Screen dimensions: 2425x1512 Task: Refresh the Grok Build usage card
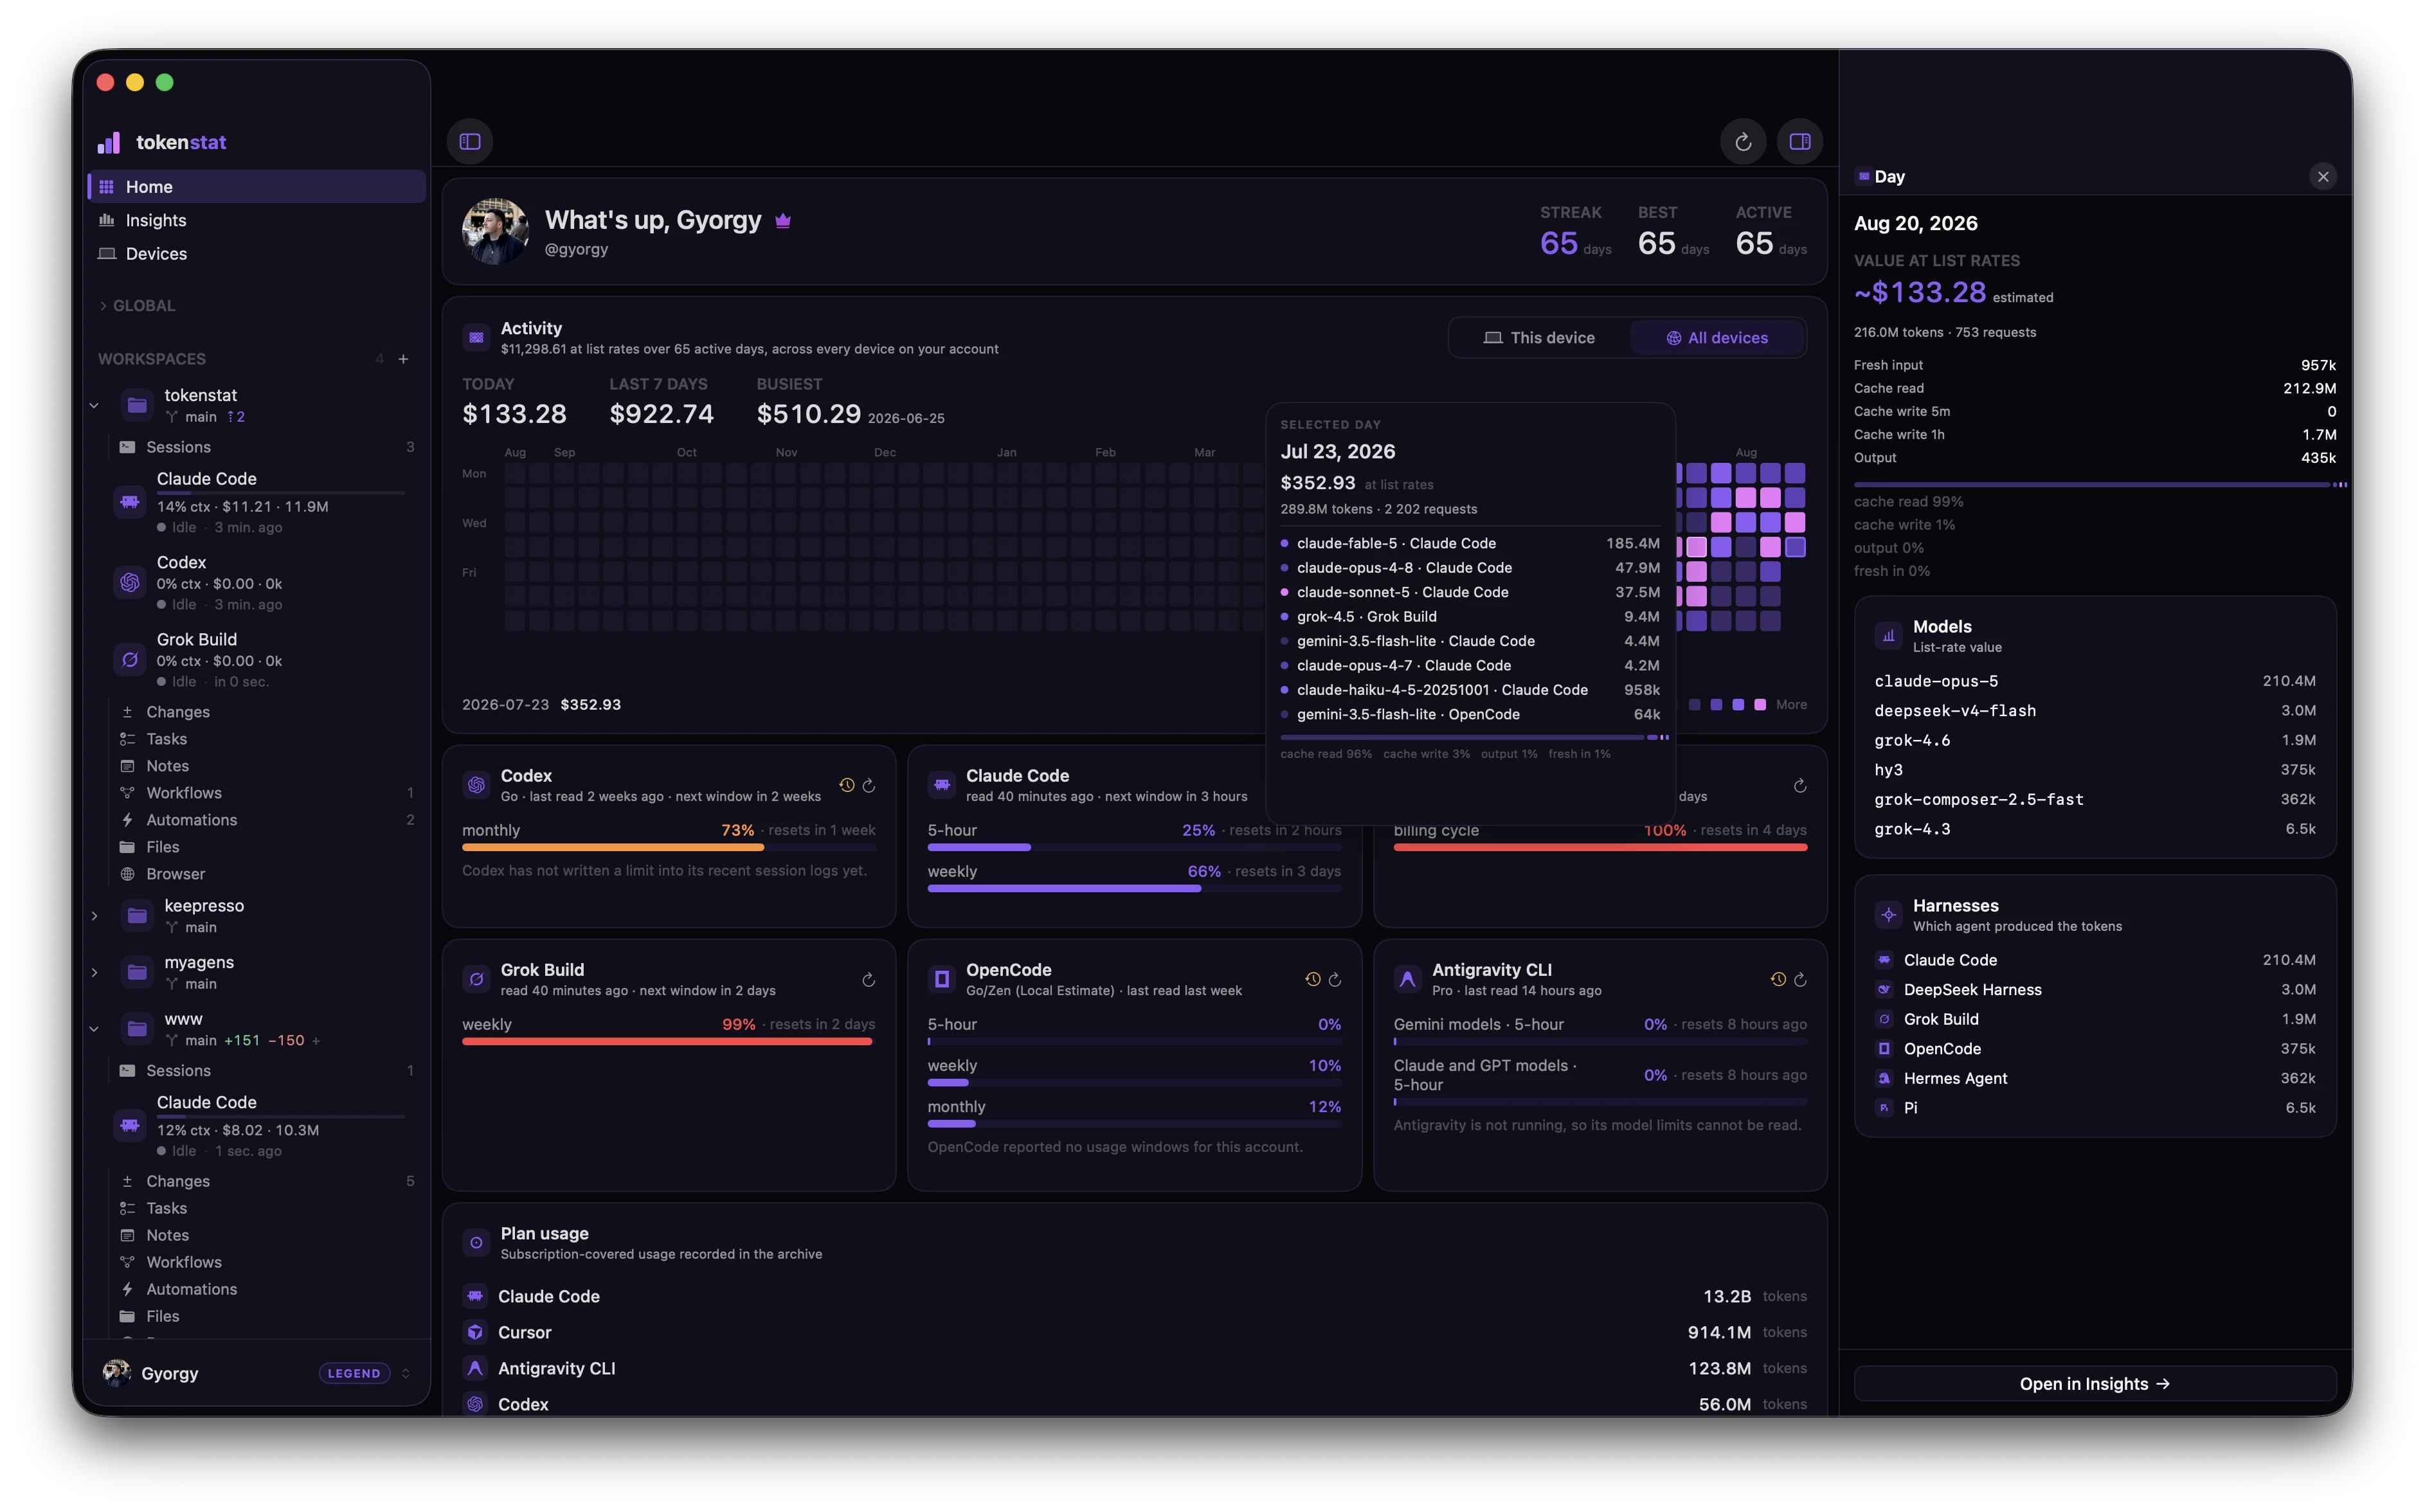point(869,980)
